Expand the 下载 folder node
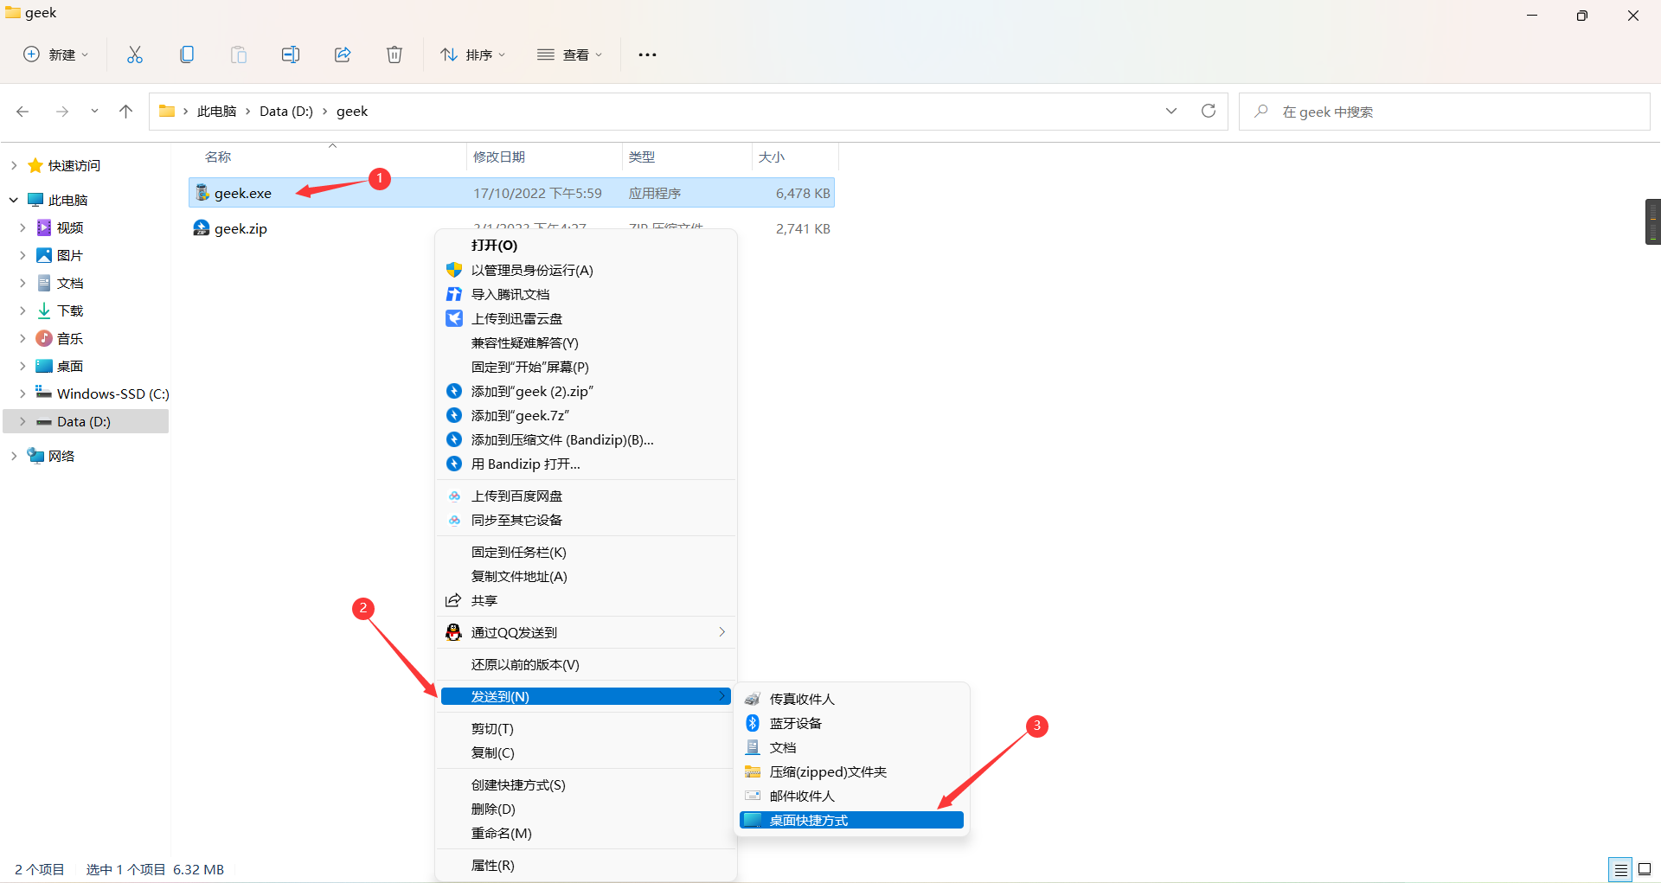The width and height of the screenshot is (1661, 883). click(x=22, y=310)
